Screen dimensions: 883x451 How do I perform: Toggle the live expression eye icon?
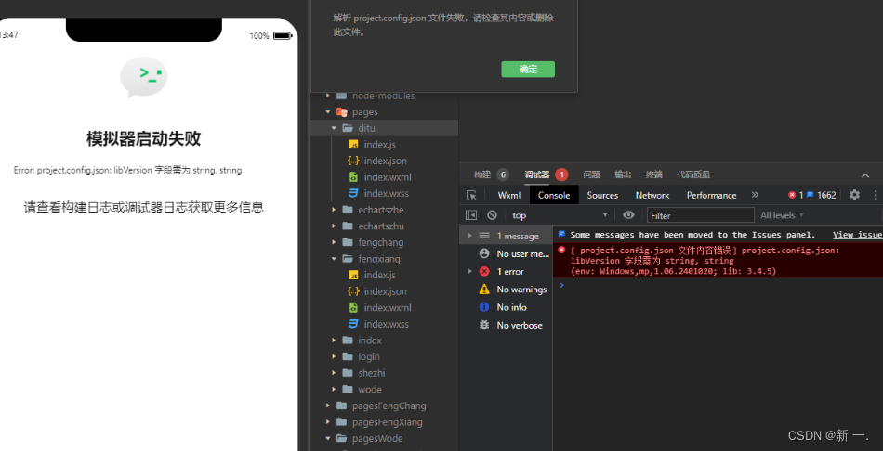click(x=628, y=214)
